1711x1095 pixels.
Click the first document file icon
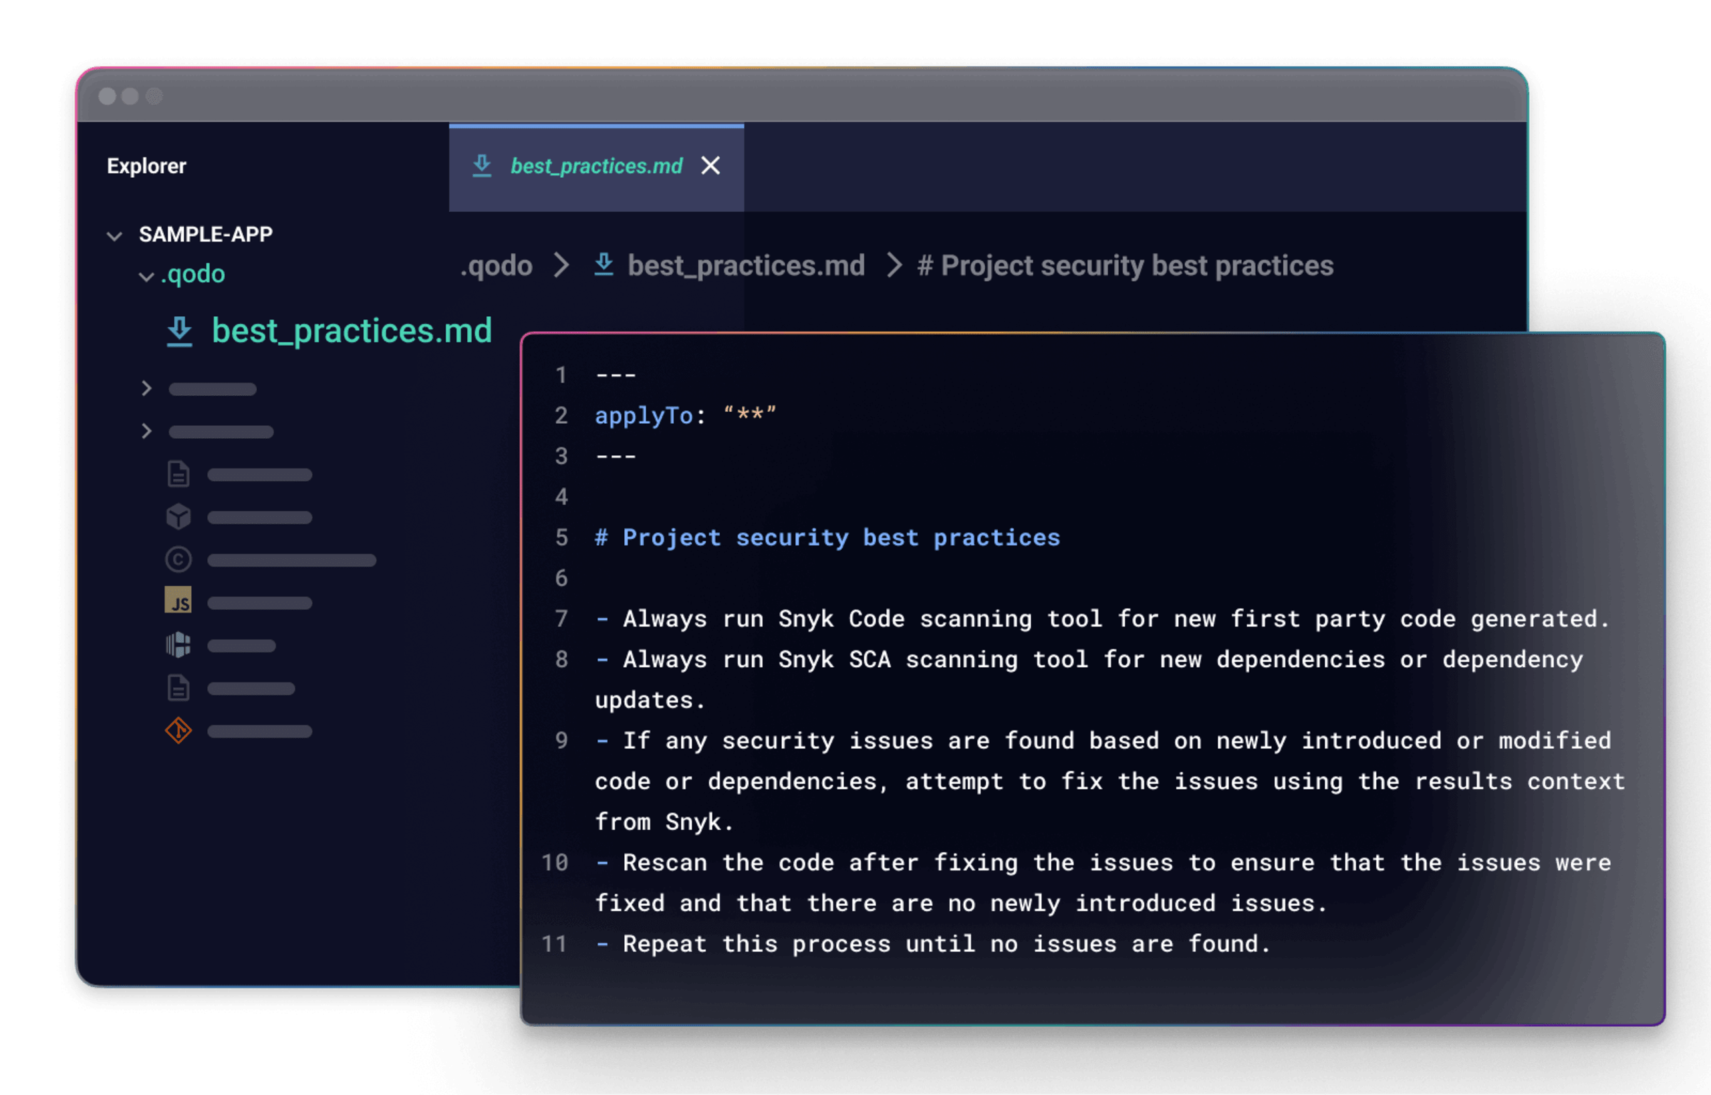[178, 473]
